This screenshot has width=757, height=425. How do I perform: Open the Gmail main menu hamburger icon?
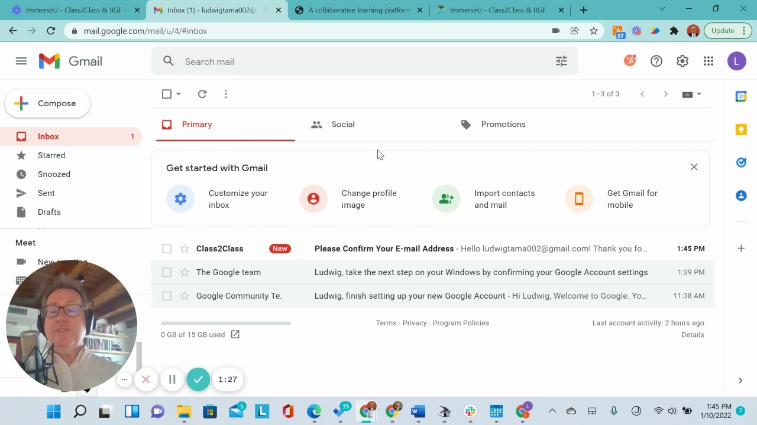point(21,61)
